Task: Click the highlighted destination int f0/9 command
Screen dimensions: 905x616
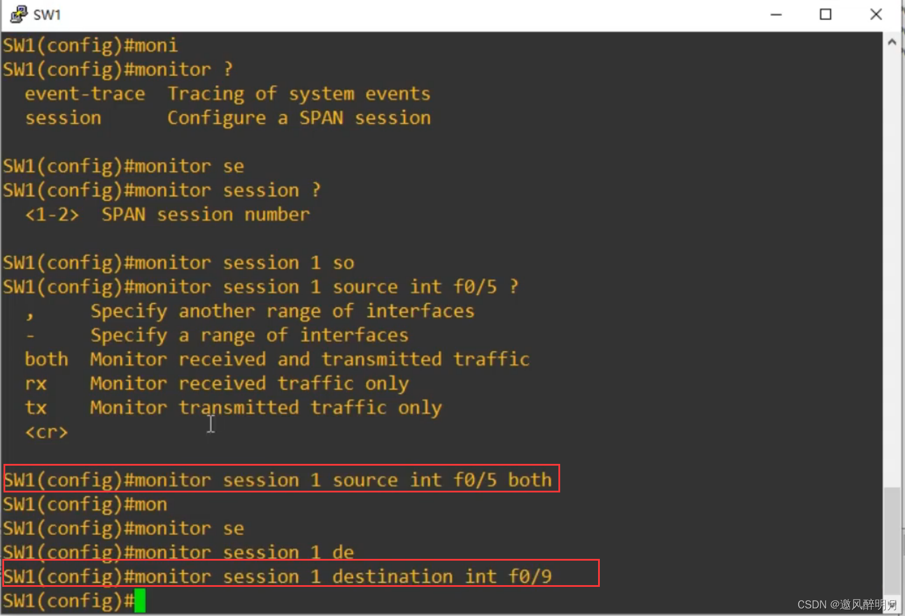Action: 301,576
